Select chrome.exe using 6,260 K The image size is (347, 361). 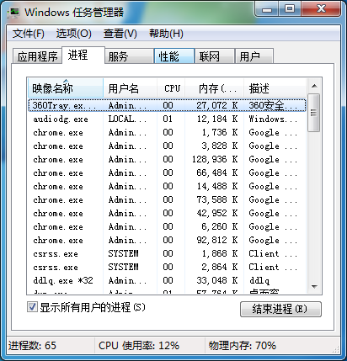(x=167, y=226)
